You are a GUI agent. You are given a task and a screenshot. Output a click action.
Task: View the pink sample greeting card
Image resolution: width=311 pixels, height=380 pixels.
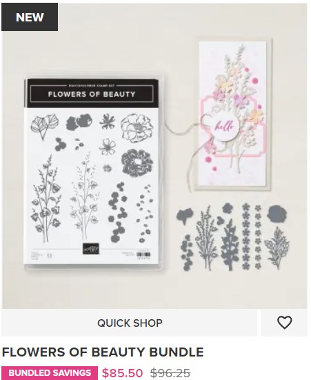tap(234, 113)
